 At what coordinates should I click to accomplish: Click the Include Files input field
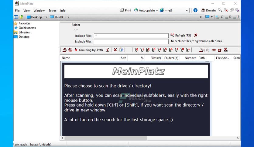pos(131,36)
